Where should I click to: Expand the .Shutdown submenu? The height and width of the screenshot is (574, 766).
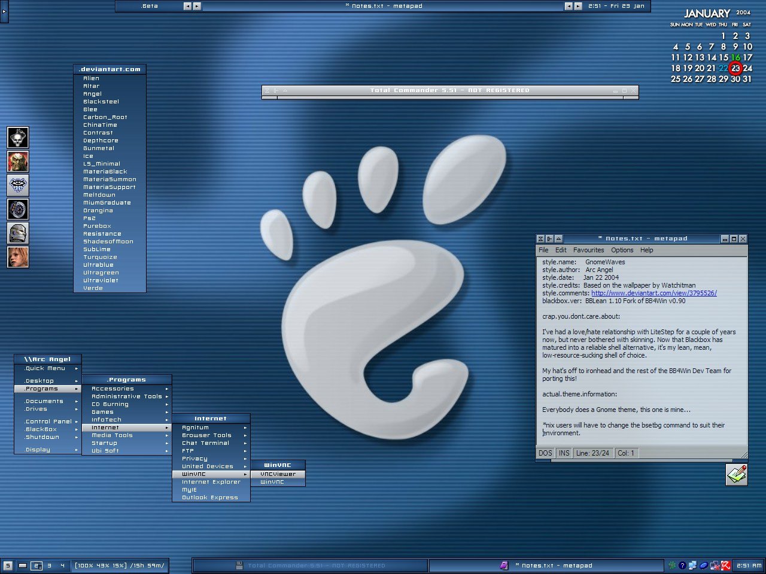(48, 437)
